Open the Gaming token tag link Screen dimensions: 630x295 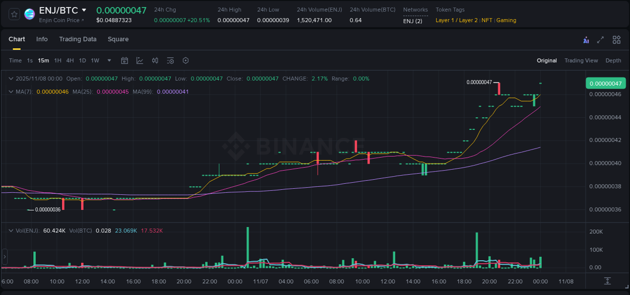click(x=506, y=20)
